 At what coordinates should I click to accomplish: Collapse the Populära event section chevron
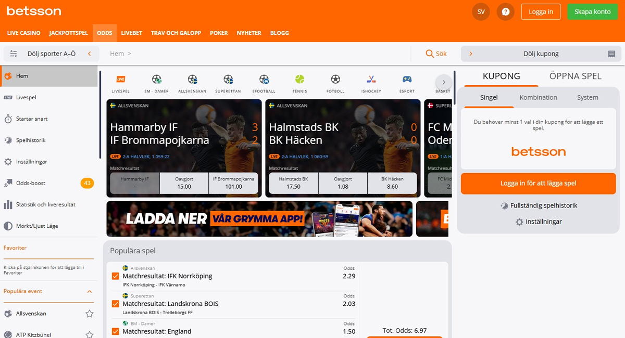click(90, 292)
